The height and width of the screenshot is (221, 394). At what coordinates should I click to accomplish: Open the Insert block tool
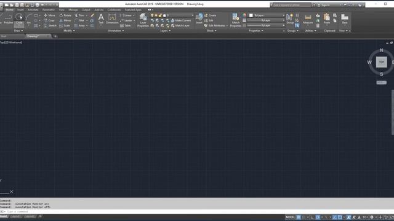click(x=199, y=19)
